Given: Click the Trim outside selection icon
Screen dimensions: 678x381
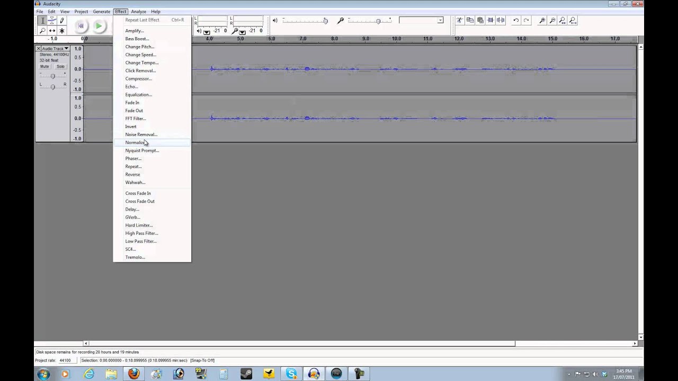Looking at the screenshot, I should (x=490, y=20).
